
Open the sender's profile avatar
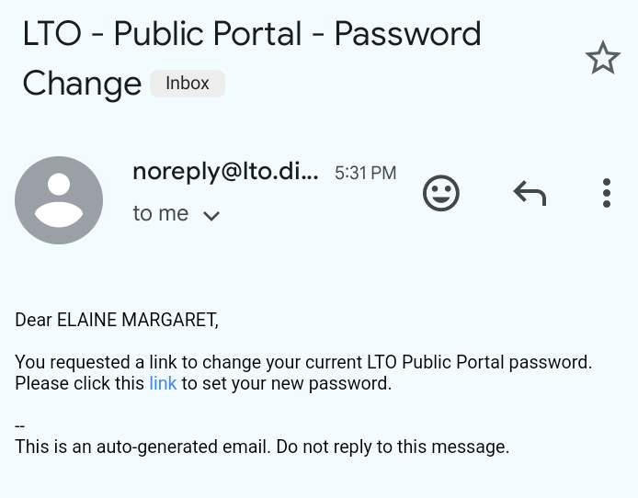(59, 200)
